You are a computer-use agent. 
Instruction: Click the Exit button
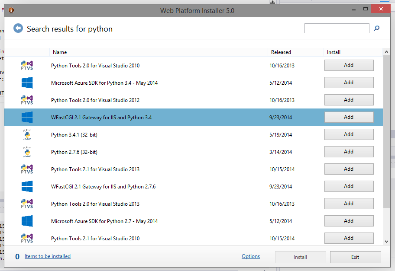pyautogui.click(x=356, y=257)
